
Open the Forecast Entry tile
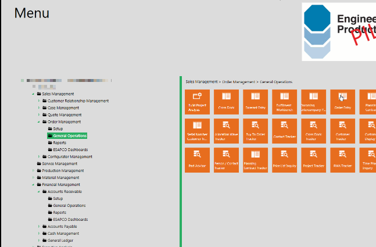click(x=255, y=102)
